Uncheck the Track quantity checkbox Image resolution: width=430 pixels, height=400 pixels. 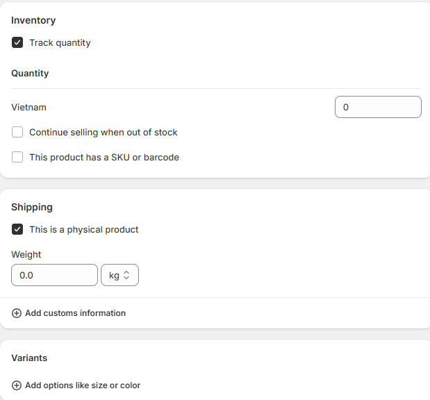[x=17, y=43]
